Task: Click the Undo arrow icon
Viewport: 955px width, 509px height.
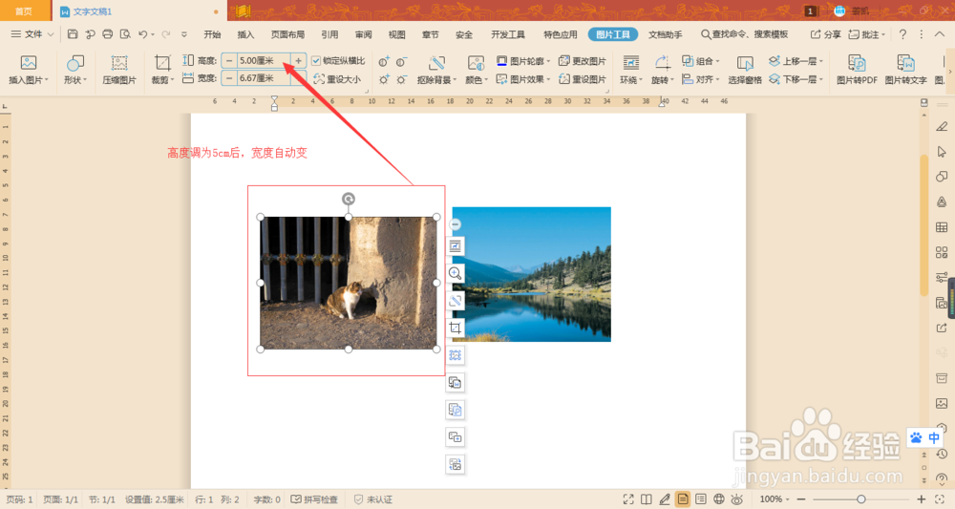Action: coord(142,34)
